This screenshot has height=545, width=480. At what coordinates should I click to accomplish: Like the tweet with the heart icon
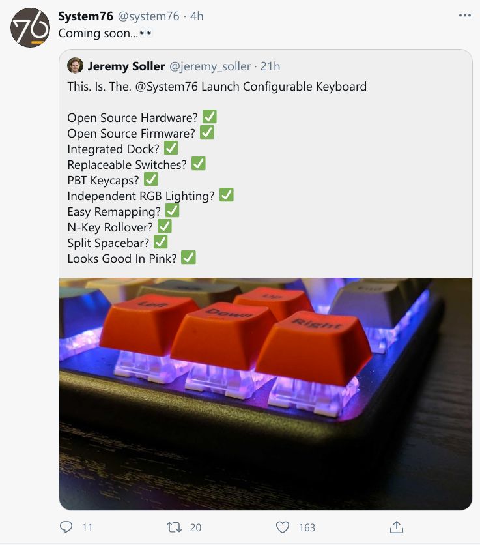(283, 527)
